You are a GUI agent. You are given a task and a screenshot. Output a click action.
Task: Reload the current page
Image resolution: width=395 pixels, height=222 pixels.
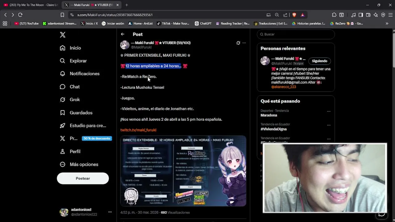[x=20, y=15]
